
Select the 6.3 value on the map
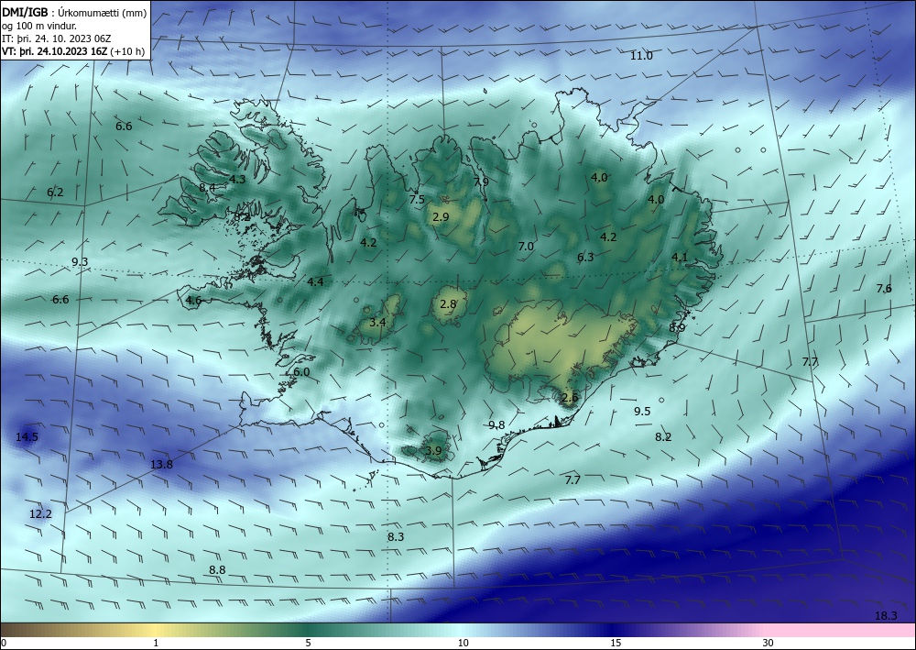(x=585, y=257)
